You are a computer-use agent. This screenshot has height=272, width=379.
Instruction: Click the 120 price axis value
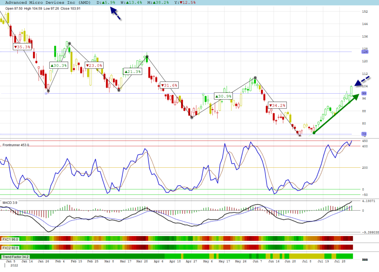pyautogui.click(x=365, y=61)
